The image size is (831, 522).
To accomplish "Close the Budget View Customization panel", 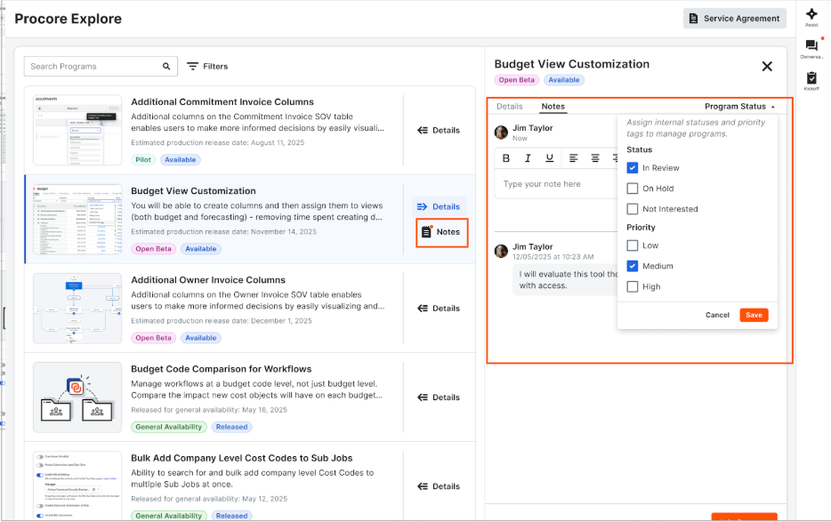I will (767, 66).
